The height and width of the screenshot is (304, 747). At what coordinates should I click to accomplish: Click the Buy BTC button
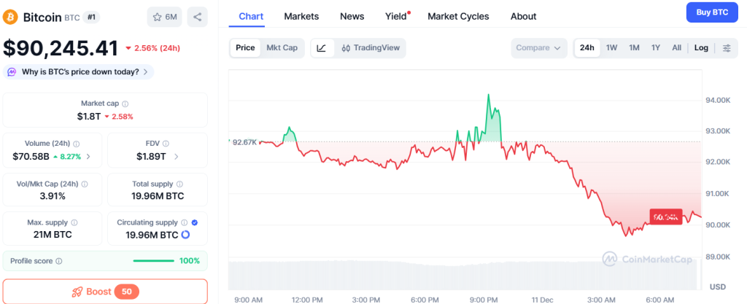pos(711,12)
